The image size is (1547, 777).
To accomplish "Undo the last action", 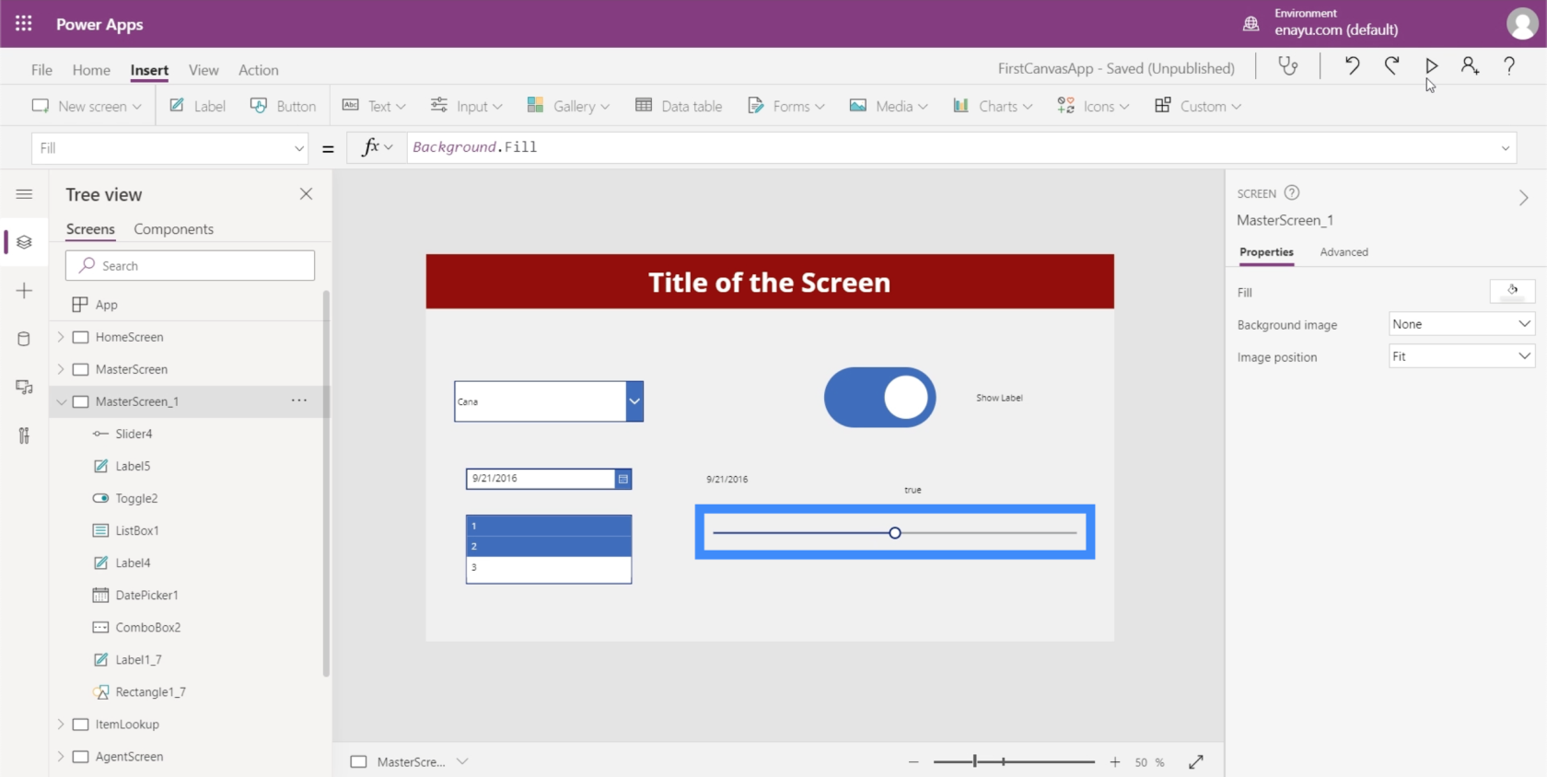I will pyautogui.click(x=1351, y=66).
